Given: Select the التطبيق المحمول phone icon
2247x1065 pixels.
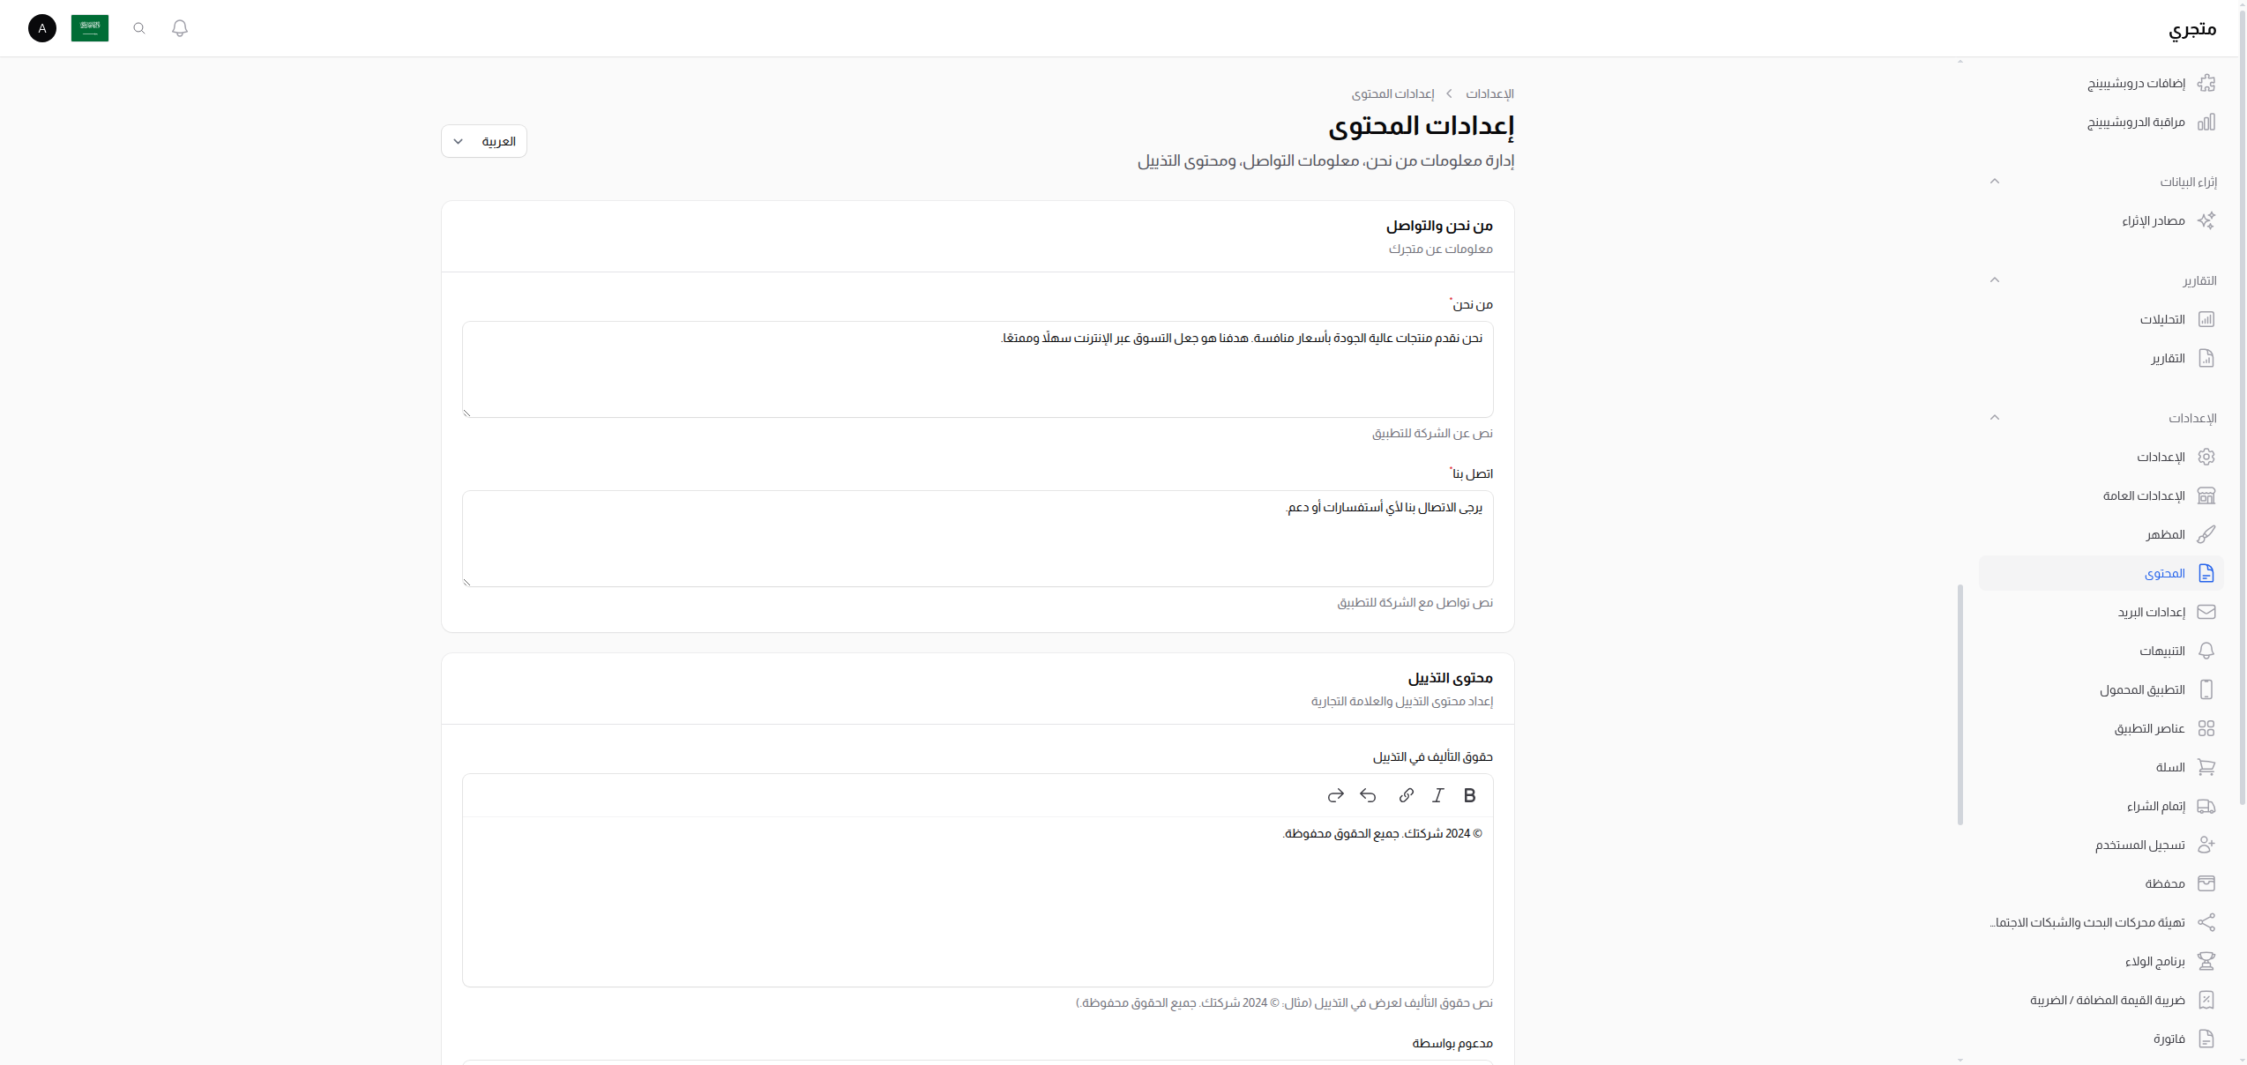Looking at the screenshot, I should pyautogui.click(x=2208, y=689).
